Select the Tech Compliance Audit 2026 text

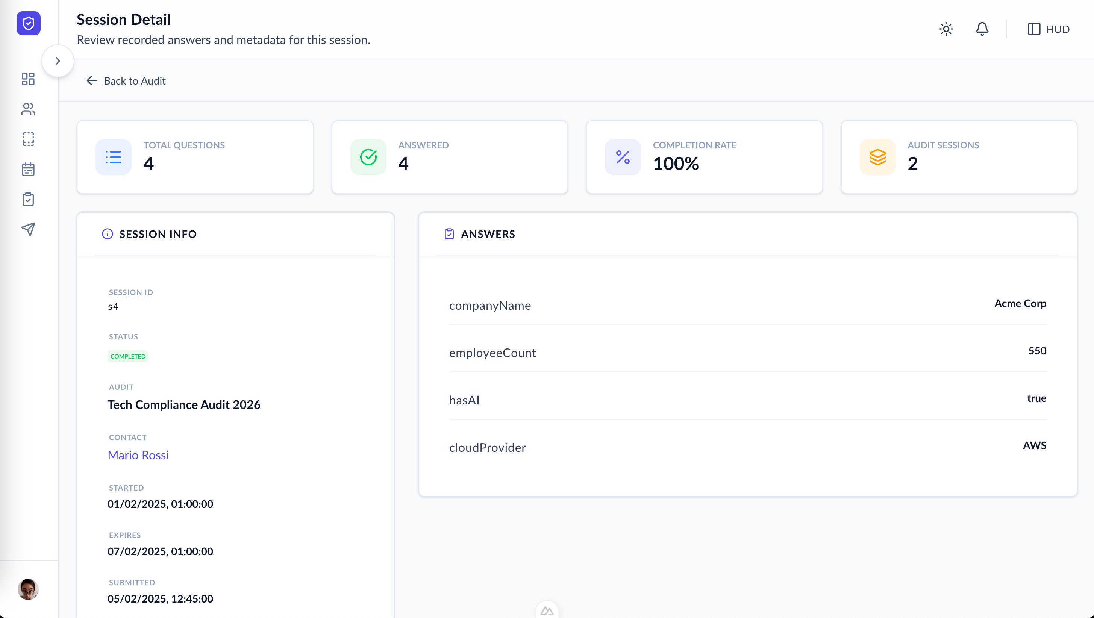click(184, 405)
